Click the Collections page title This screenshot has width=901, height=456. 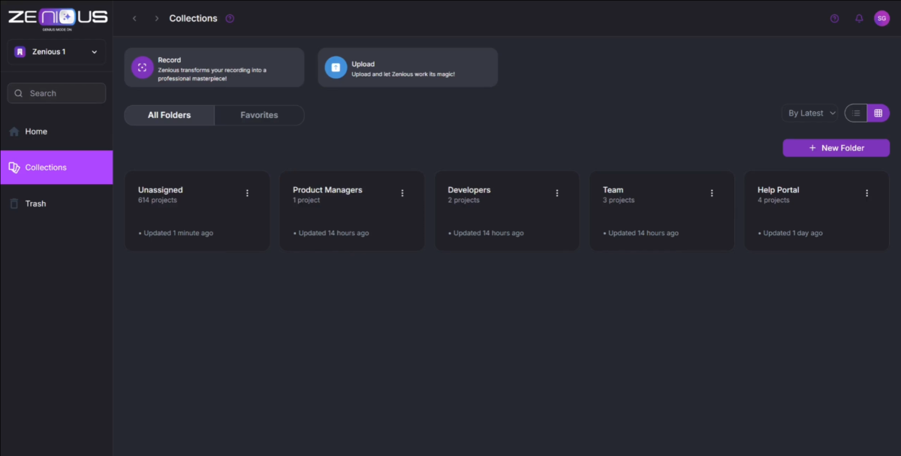point(193,18)
